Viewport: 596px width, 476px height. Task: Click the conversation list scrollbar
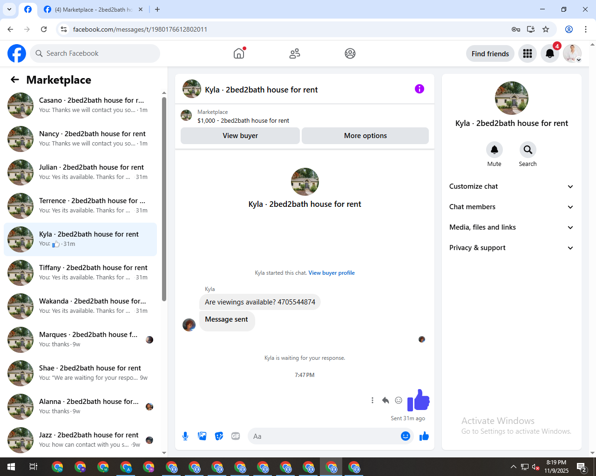click(164, 199)
